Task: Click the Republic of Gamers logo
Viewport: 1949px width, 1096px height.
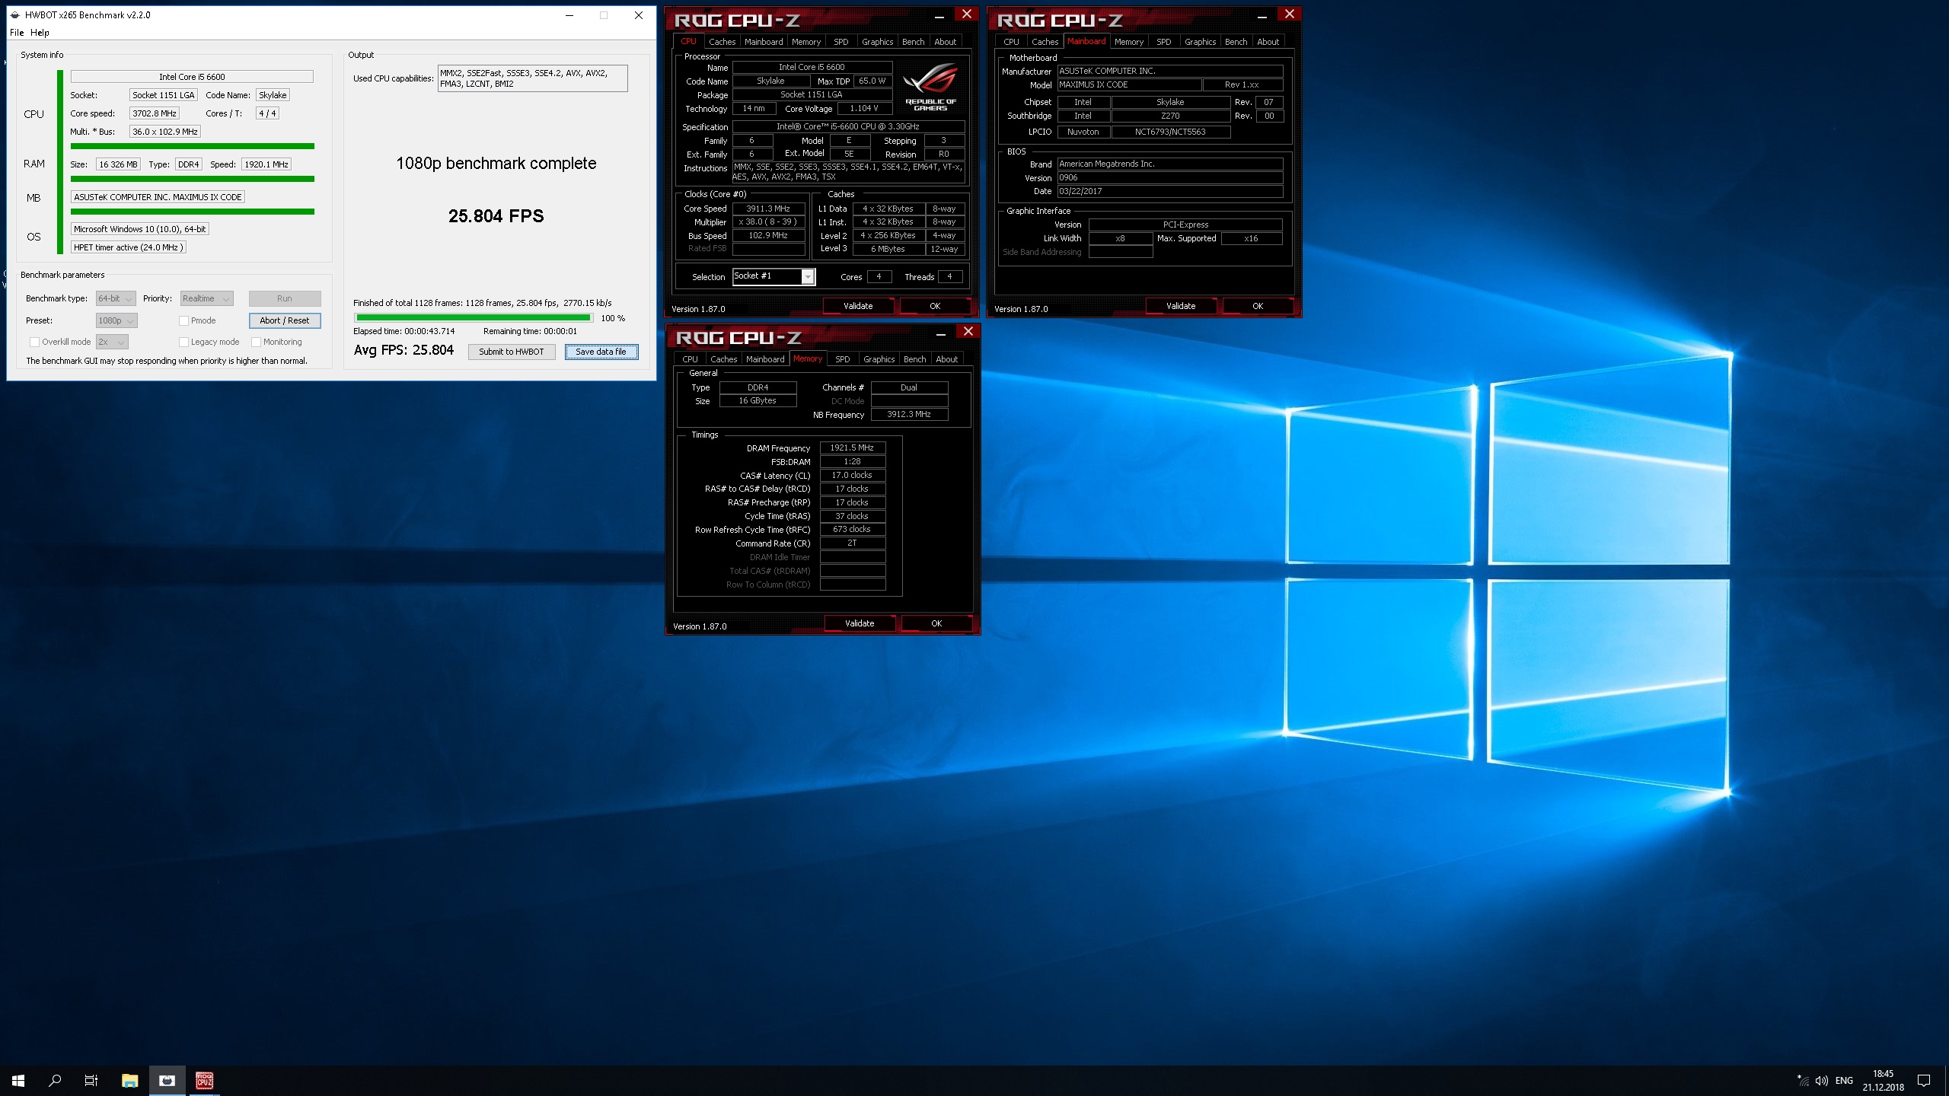Action: coord(930,88)
